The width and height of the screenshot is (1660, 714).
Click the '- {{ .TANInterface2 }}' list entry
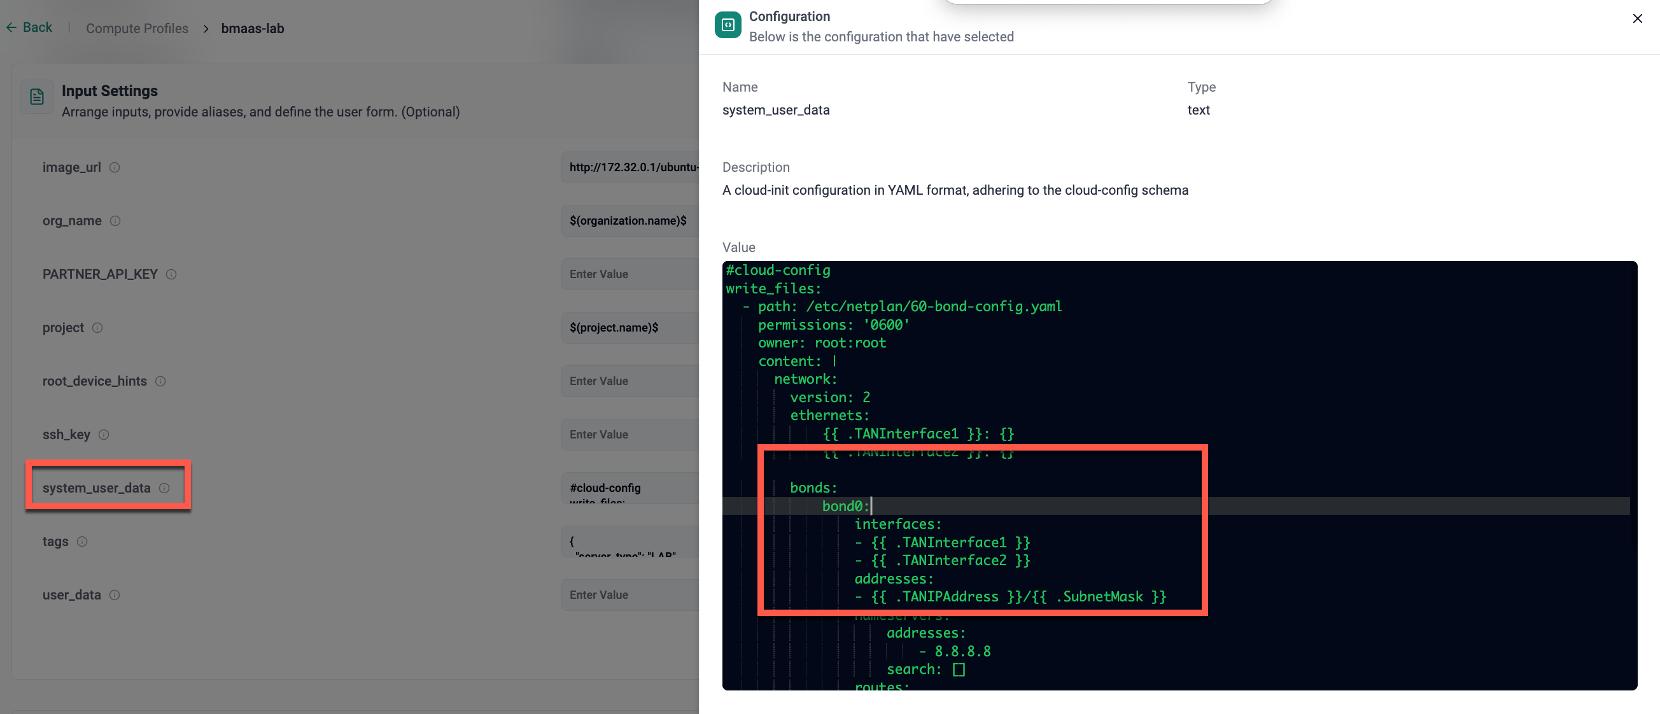pyautogui.click(x=943, y=561)
